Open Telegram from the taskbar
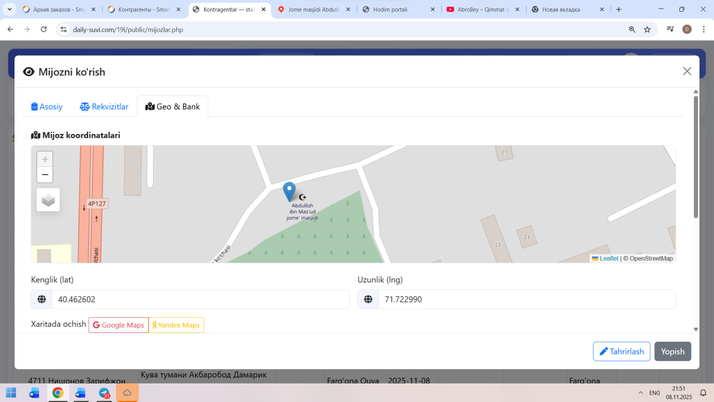This screenshot has width=714, height=402. [x=104, y=393]
